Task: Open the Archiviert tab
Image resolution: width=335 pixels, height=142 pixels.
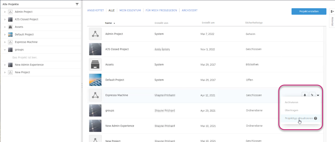Action: [189, 11]
